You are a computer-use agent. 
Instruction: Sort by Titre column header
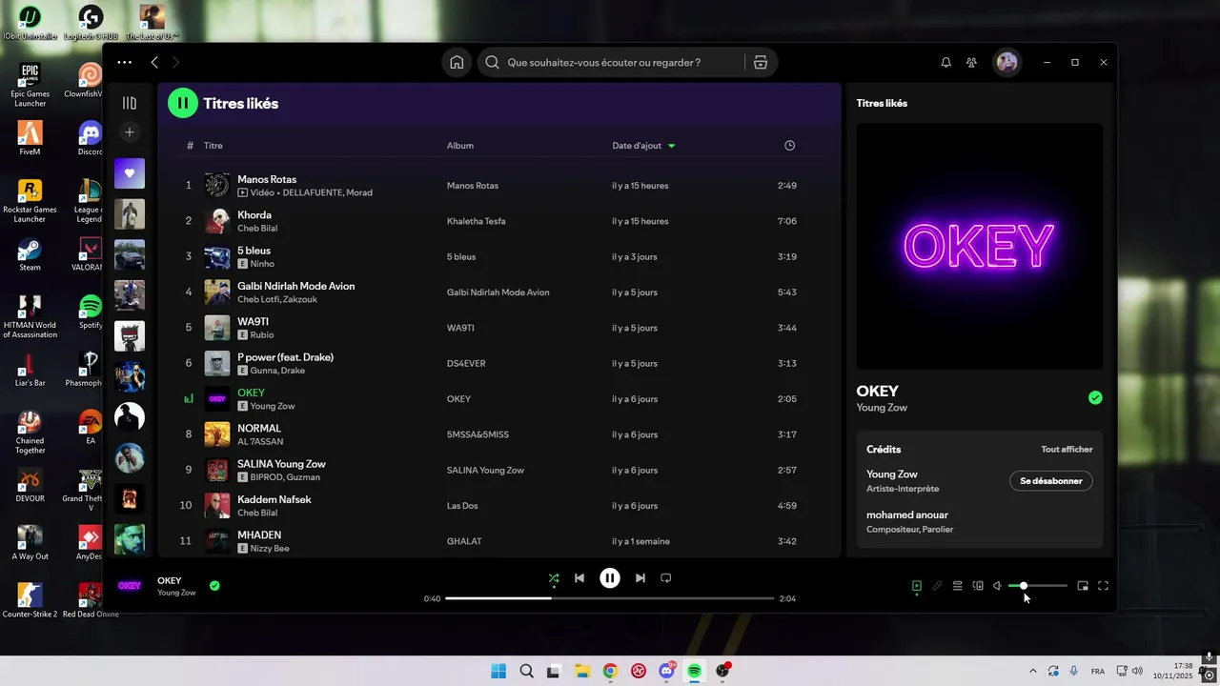pyautogui.click(x=213, y=146)
